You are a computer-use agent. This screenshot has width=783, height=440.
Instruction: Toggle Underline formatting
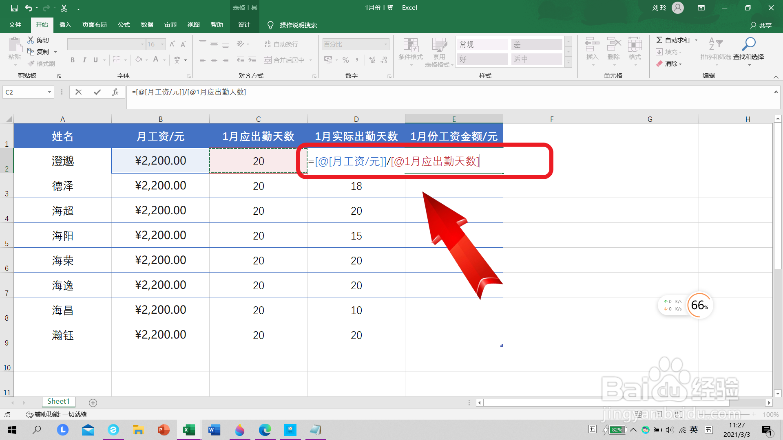[95, 60]
